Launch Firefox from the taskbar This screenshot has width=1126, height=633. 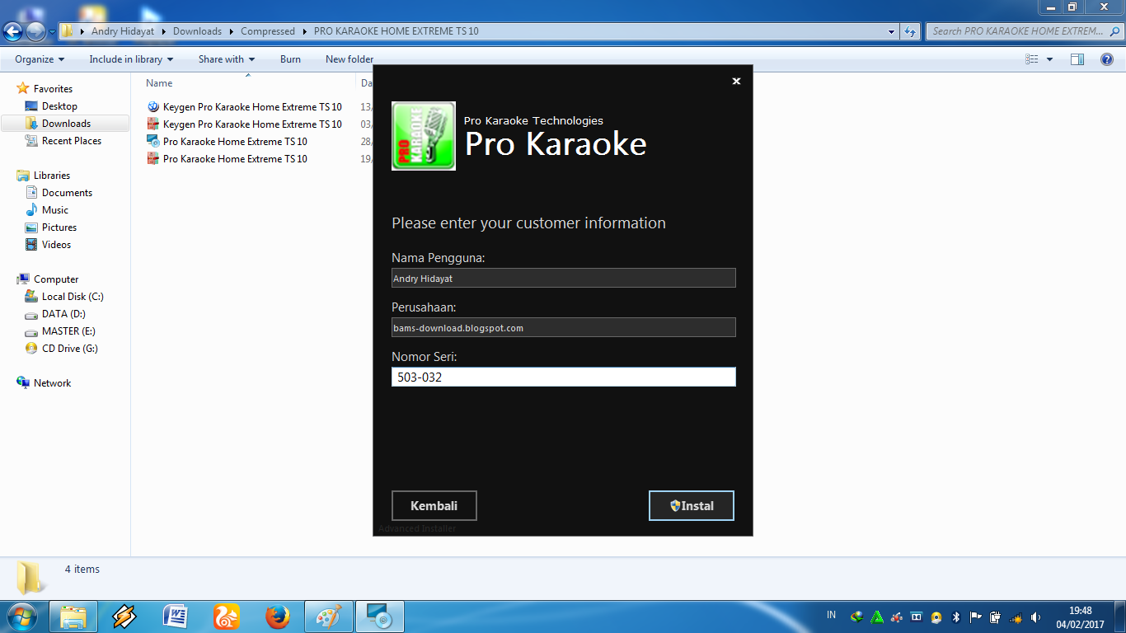click(x=278, y=617)
